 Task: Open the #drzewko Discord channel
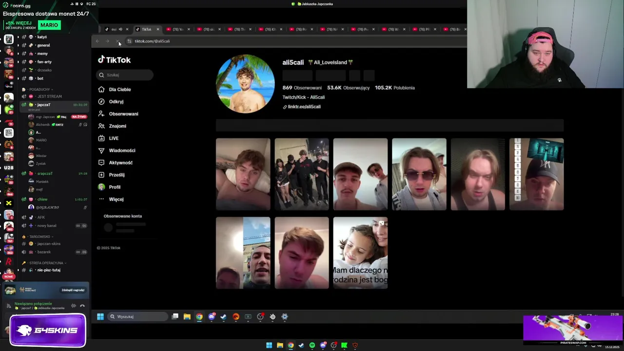pos(44,70)
